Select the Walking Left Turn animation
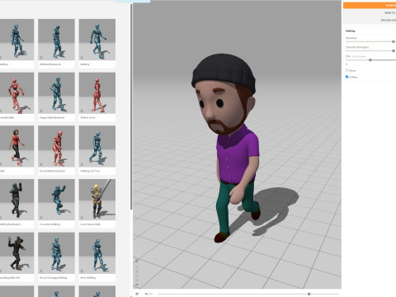Viewport: 396px width, 297px height. coord(97,149)
